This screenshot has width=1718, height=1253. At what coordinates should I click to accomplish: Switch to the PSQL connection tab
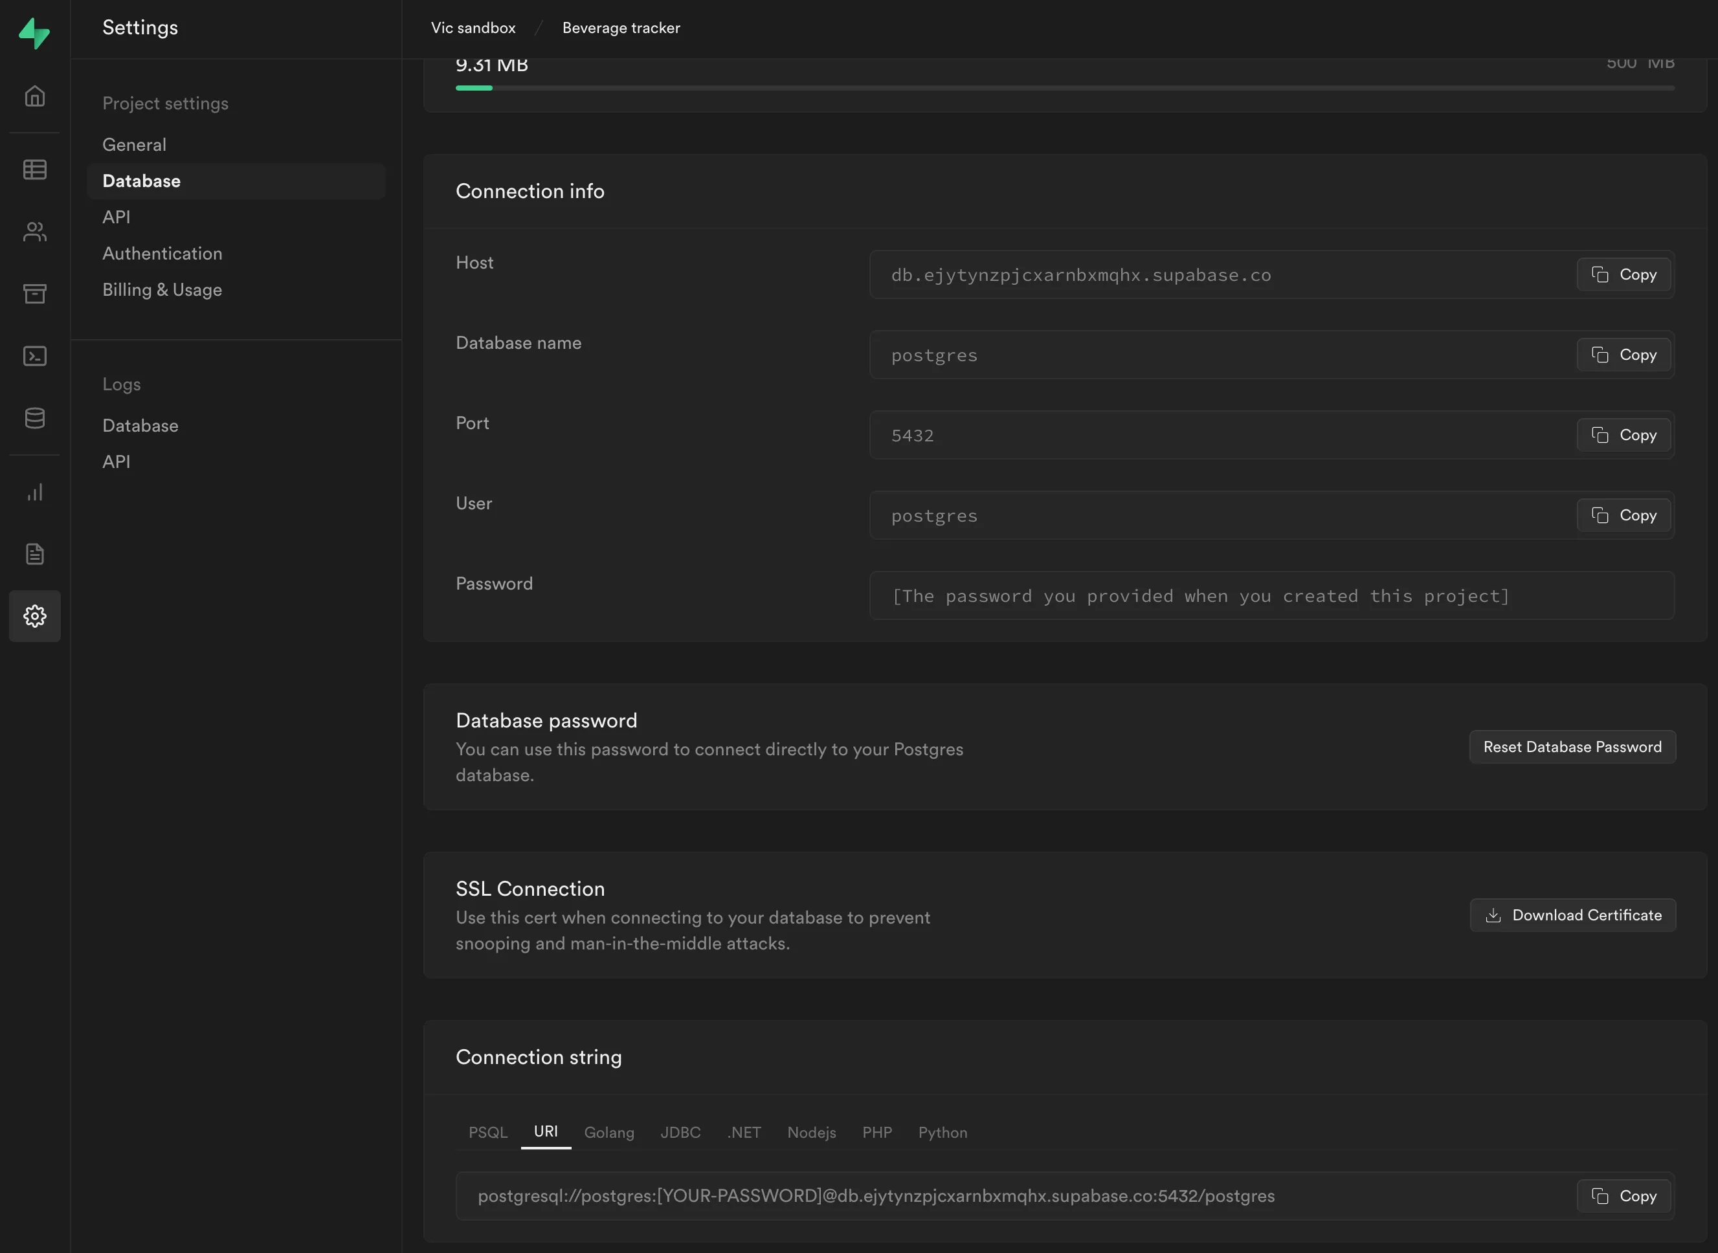487,1133
